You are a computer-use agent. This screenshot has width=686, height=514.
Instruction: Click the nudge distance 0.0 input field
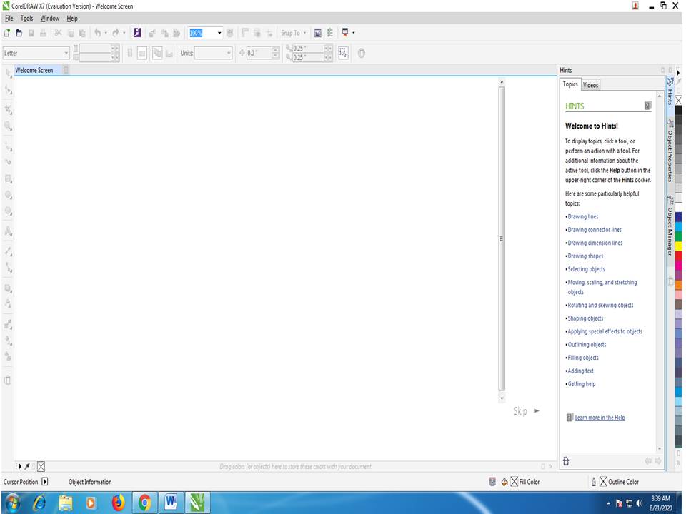[259, 53]
